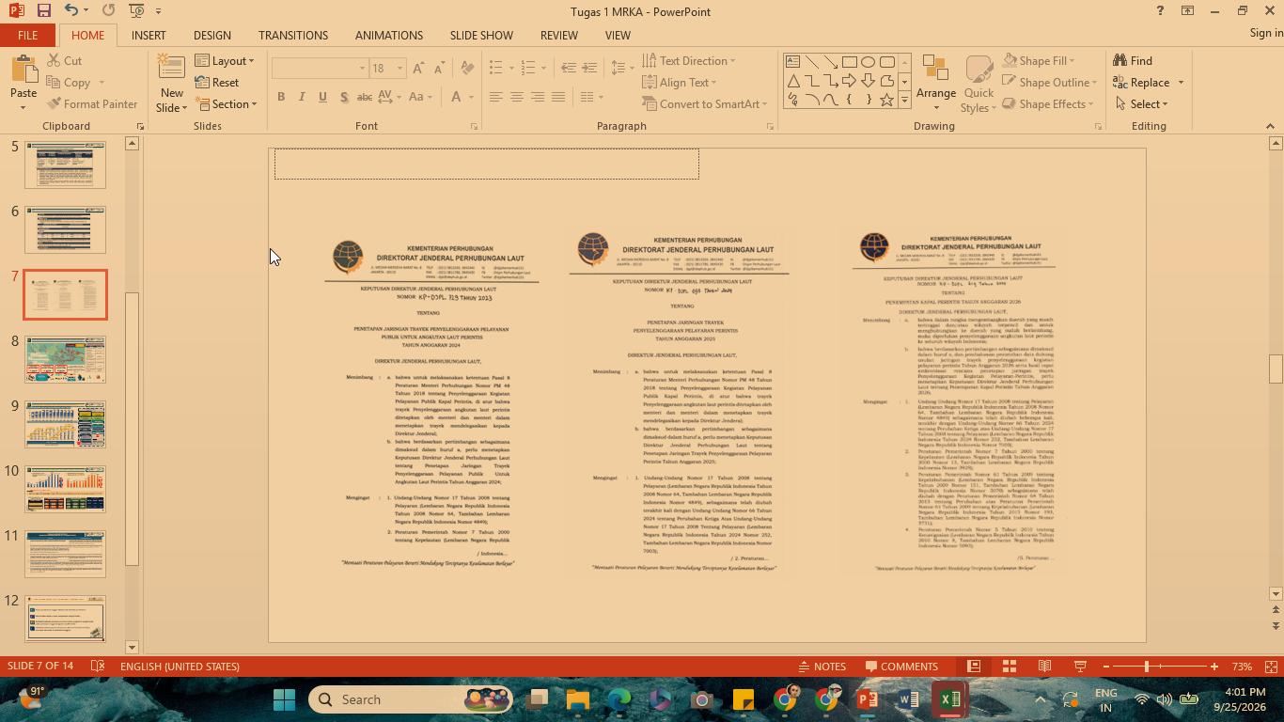Click the Clear All Formatting icon
This screenshot has height=722, width=1284.
tap(467, 68)
